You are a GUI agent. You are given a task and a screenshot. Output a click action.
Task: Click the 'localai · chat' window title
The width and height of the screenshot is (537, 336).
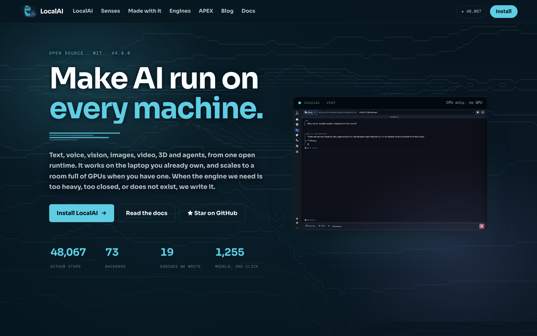(x=320, y=103)
